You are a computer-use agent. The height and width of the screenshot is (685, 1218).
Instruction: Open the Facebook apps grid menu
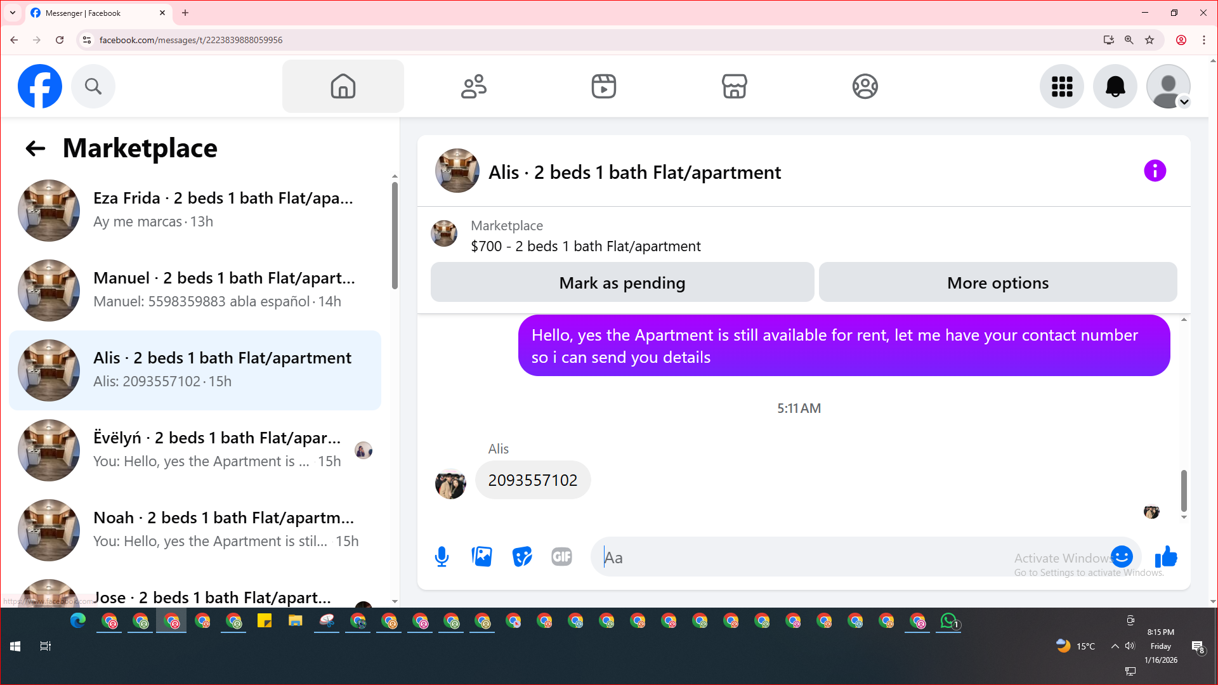(x=1061, y=86)
